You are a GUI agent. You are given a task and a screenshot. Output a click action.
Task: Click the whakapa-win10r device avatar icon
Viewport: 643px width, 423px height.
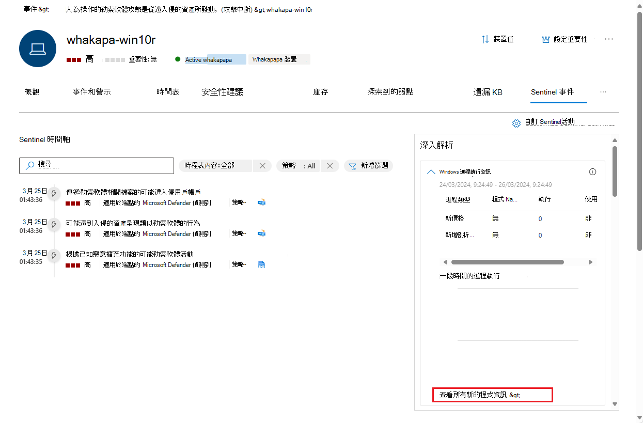(37, 49)
